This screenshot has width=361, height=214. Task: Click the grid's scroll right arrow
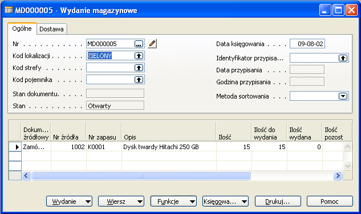pyautogui.click(x=338, y=176)
